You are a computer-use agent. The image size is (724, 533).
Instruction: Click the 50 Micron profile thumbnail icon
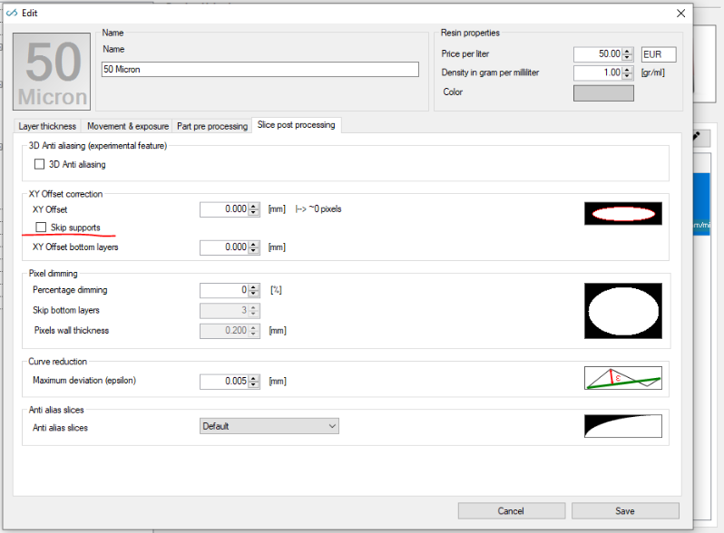point(52,72)
